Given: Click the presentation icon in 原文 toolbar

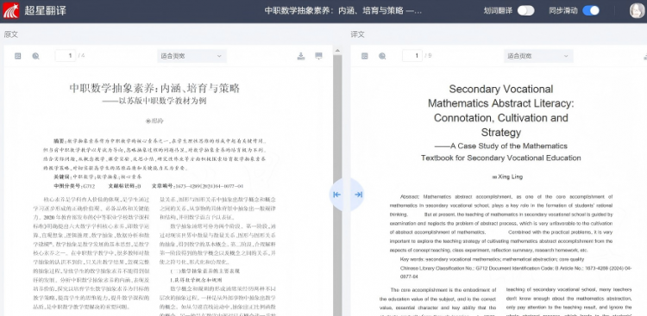Looking at the screenshot, I should tap(318, 56).
